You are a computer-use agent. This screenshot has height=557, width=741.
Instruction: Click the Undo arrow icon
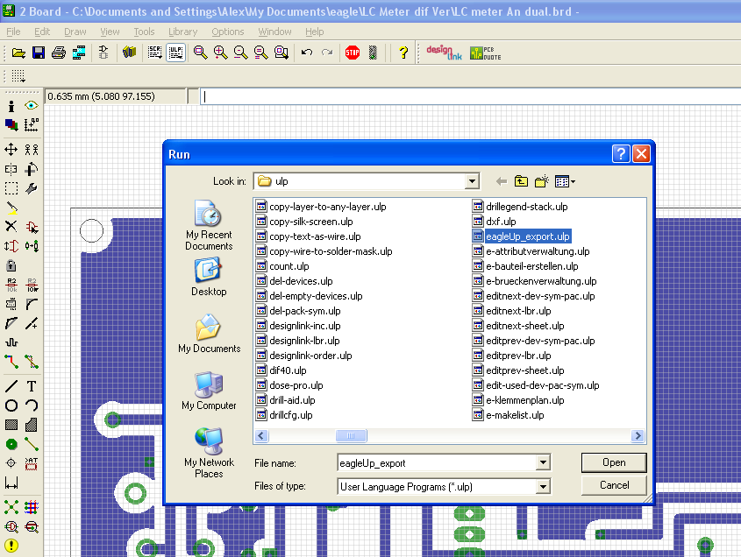[307, 53]
